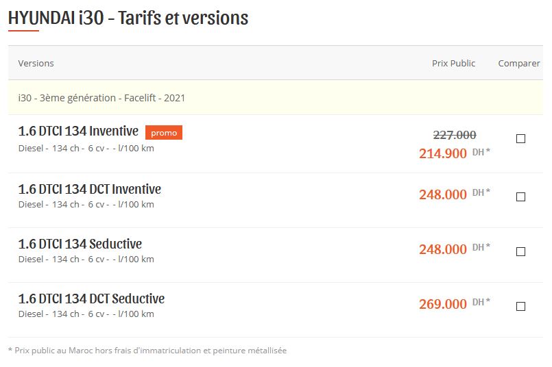Click the 248.000 DH price of DCT Inventive
The width and height of the screenshot is (552, 367).
coord(454,194)
